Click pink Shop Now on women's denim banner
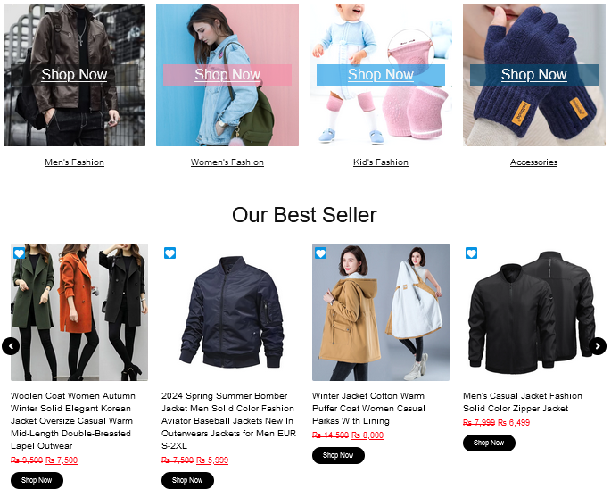This screenshot has height=497, width=611. point(227,74)
